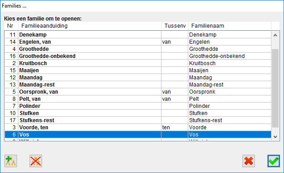Viewport: 284px width, 173px height.
Task: Select the Voorde, ten family row
Action: pyautogui.click(x=138, y=128)
